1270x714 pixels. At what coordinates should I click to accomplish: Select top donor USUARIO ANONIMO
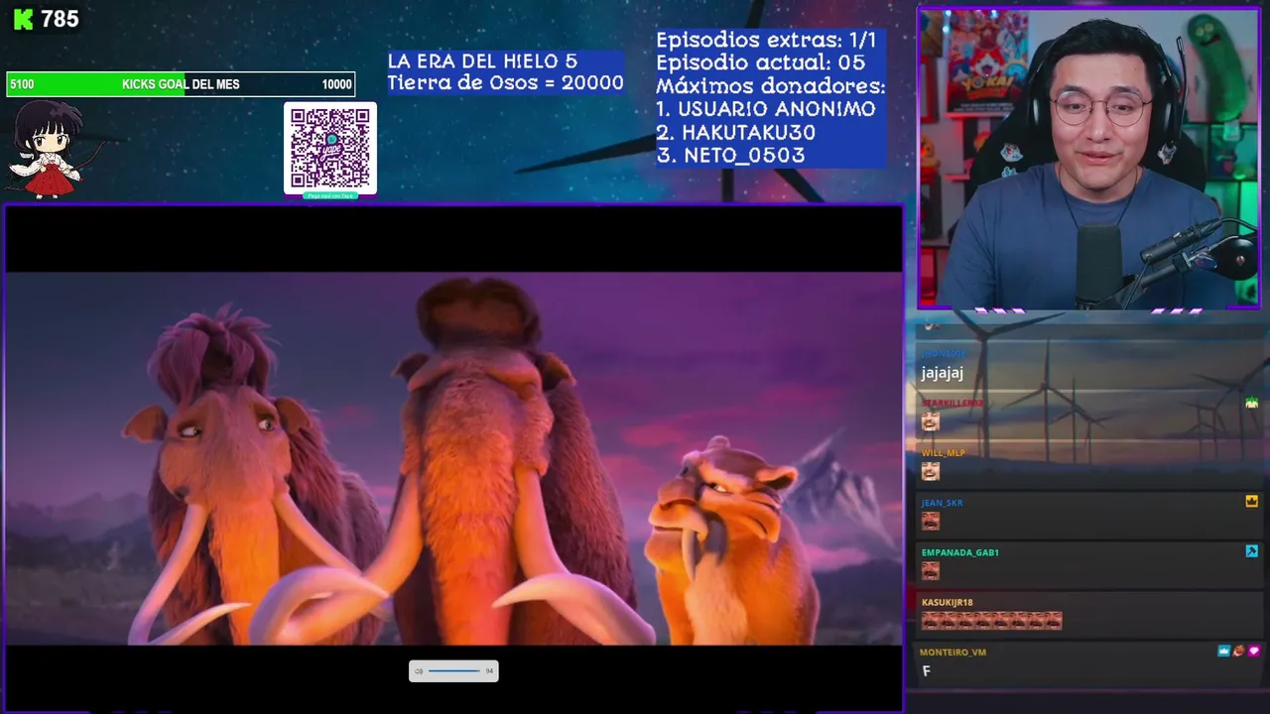click(x=766, y=109)
